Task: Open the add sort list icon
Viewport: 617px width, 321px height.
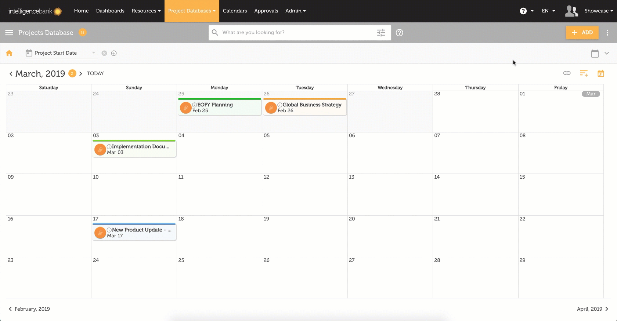Action: pos(584,73)
